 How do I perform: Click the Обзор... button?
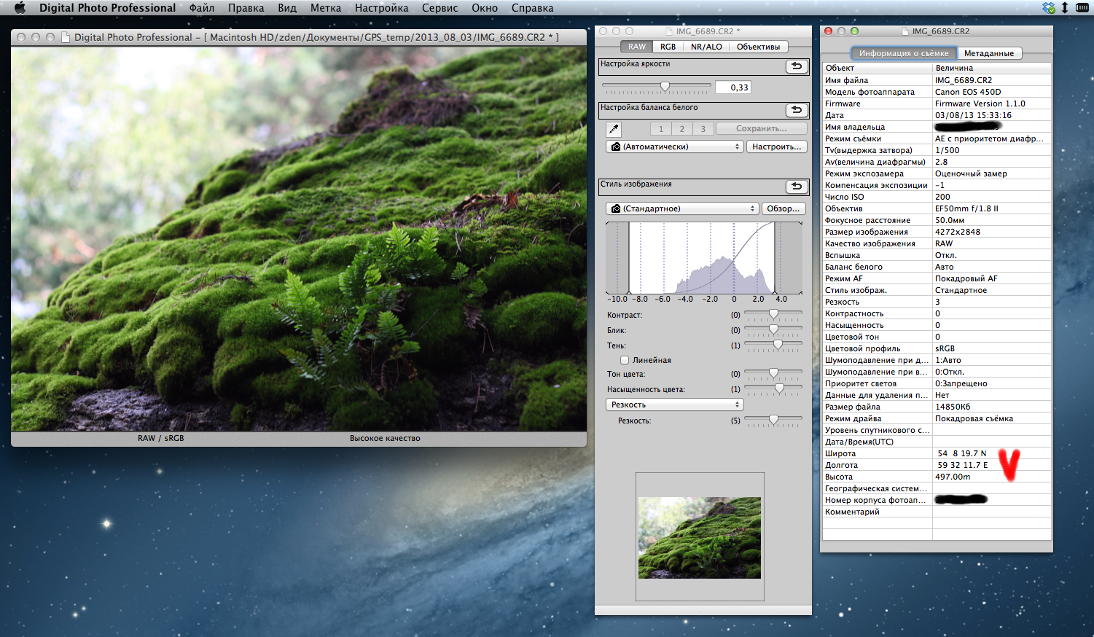click(784, 208)
